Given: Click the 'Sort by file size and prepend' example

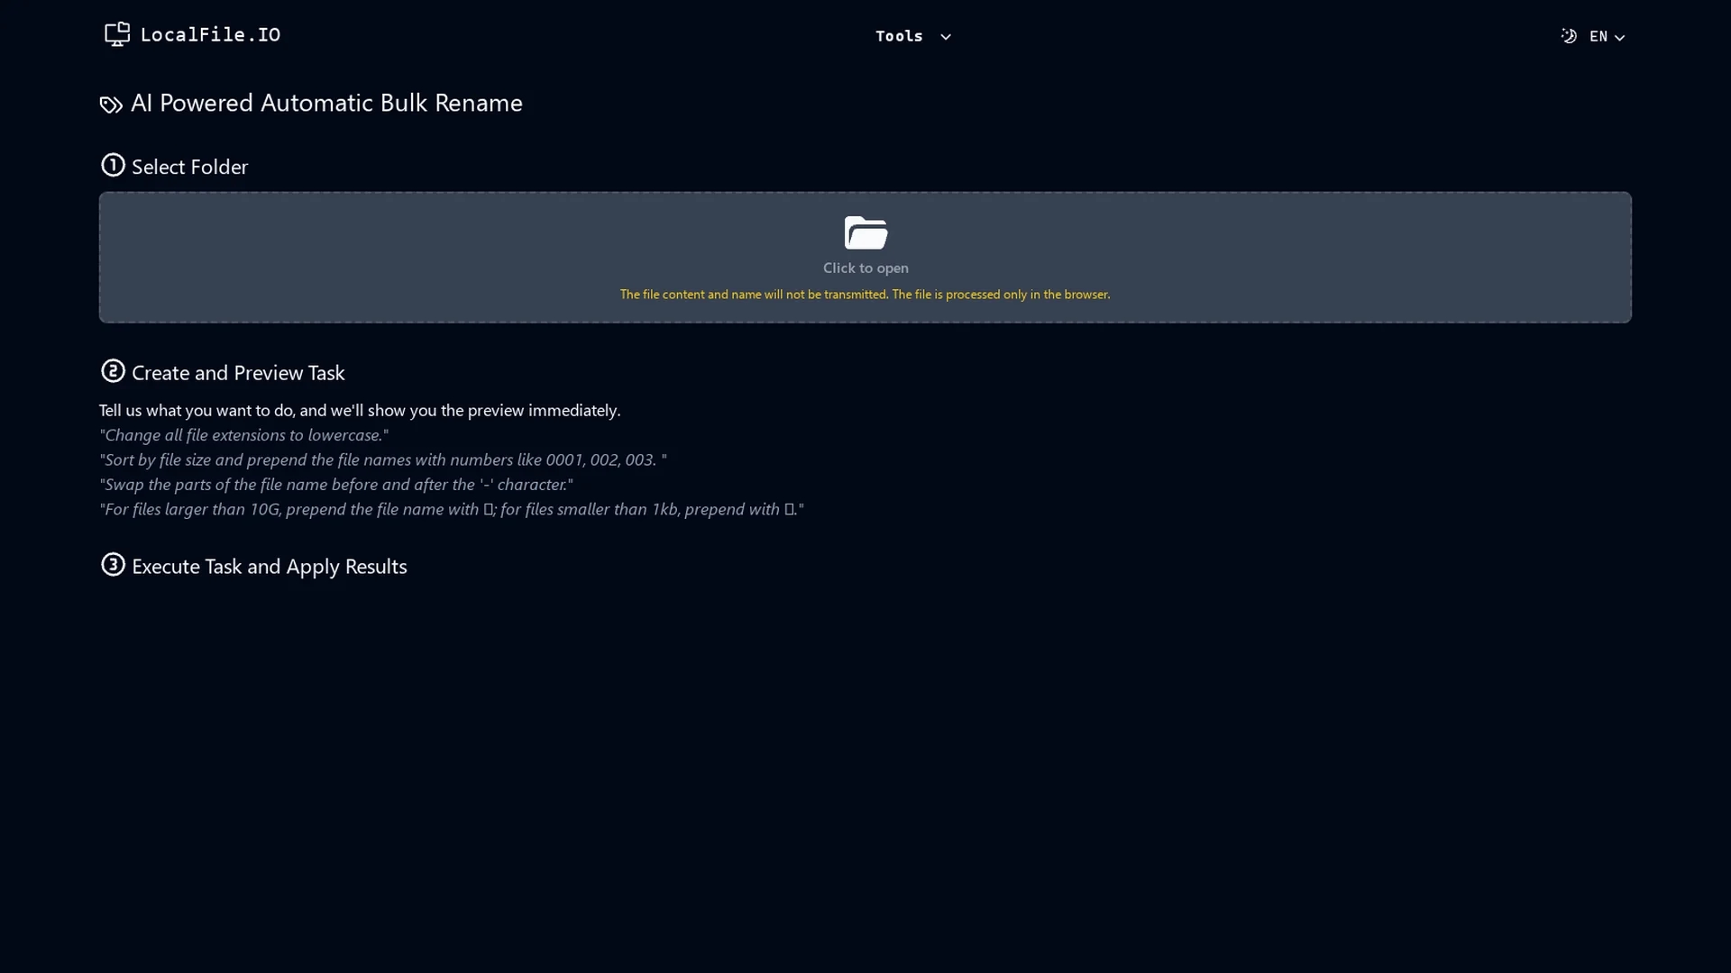Looking at the screenshot, I should [382, 460].
